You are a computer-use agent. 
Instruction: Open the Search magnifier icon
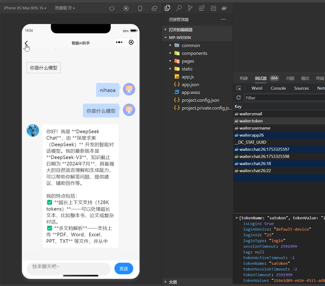pos(179,8)
